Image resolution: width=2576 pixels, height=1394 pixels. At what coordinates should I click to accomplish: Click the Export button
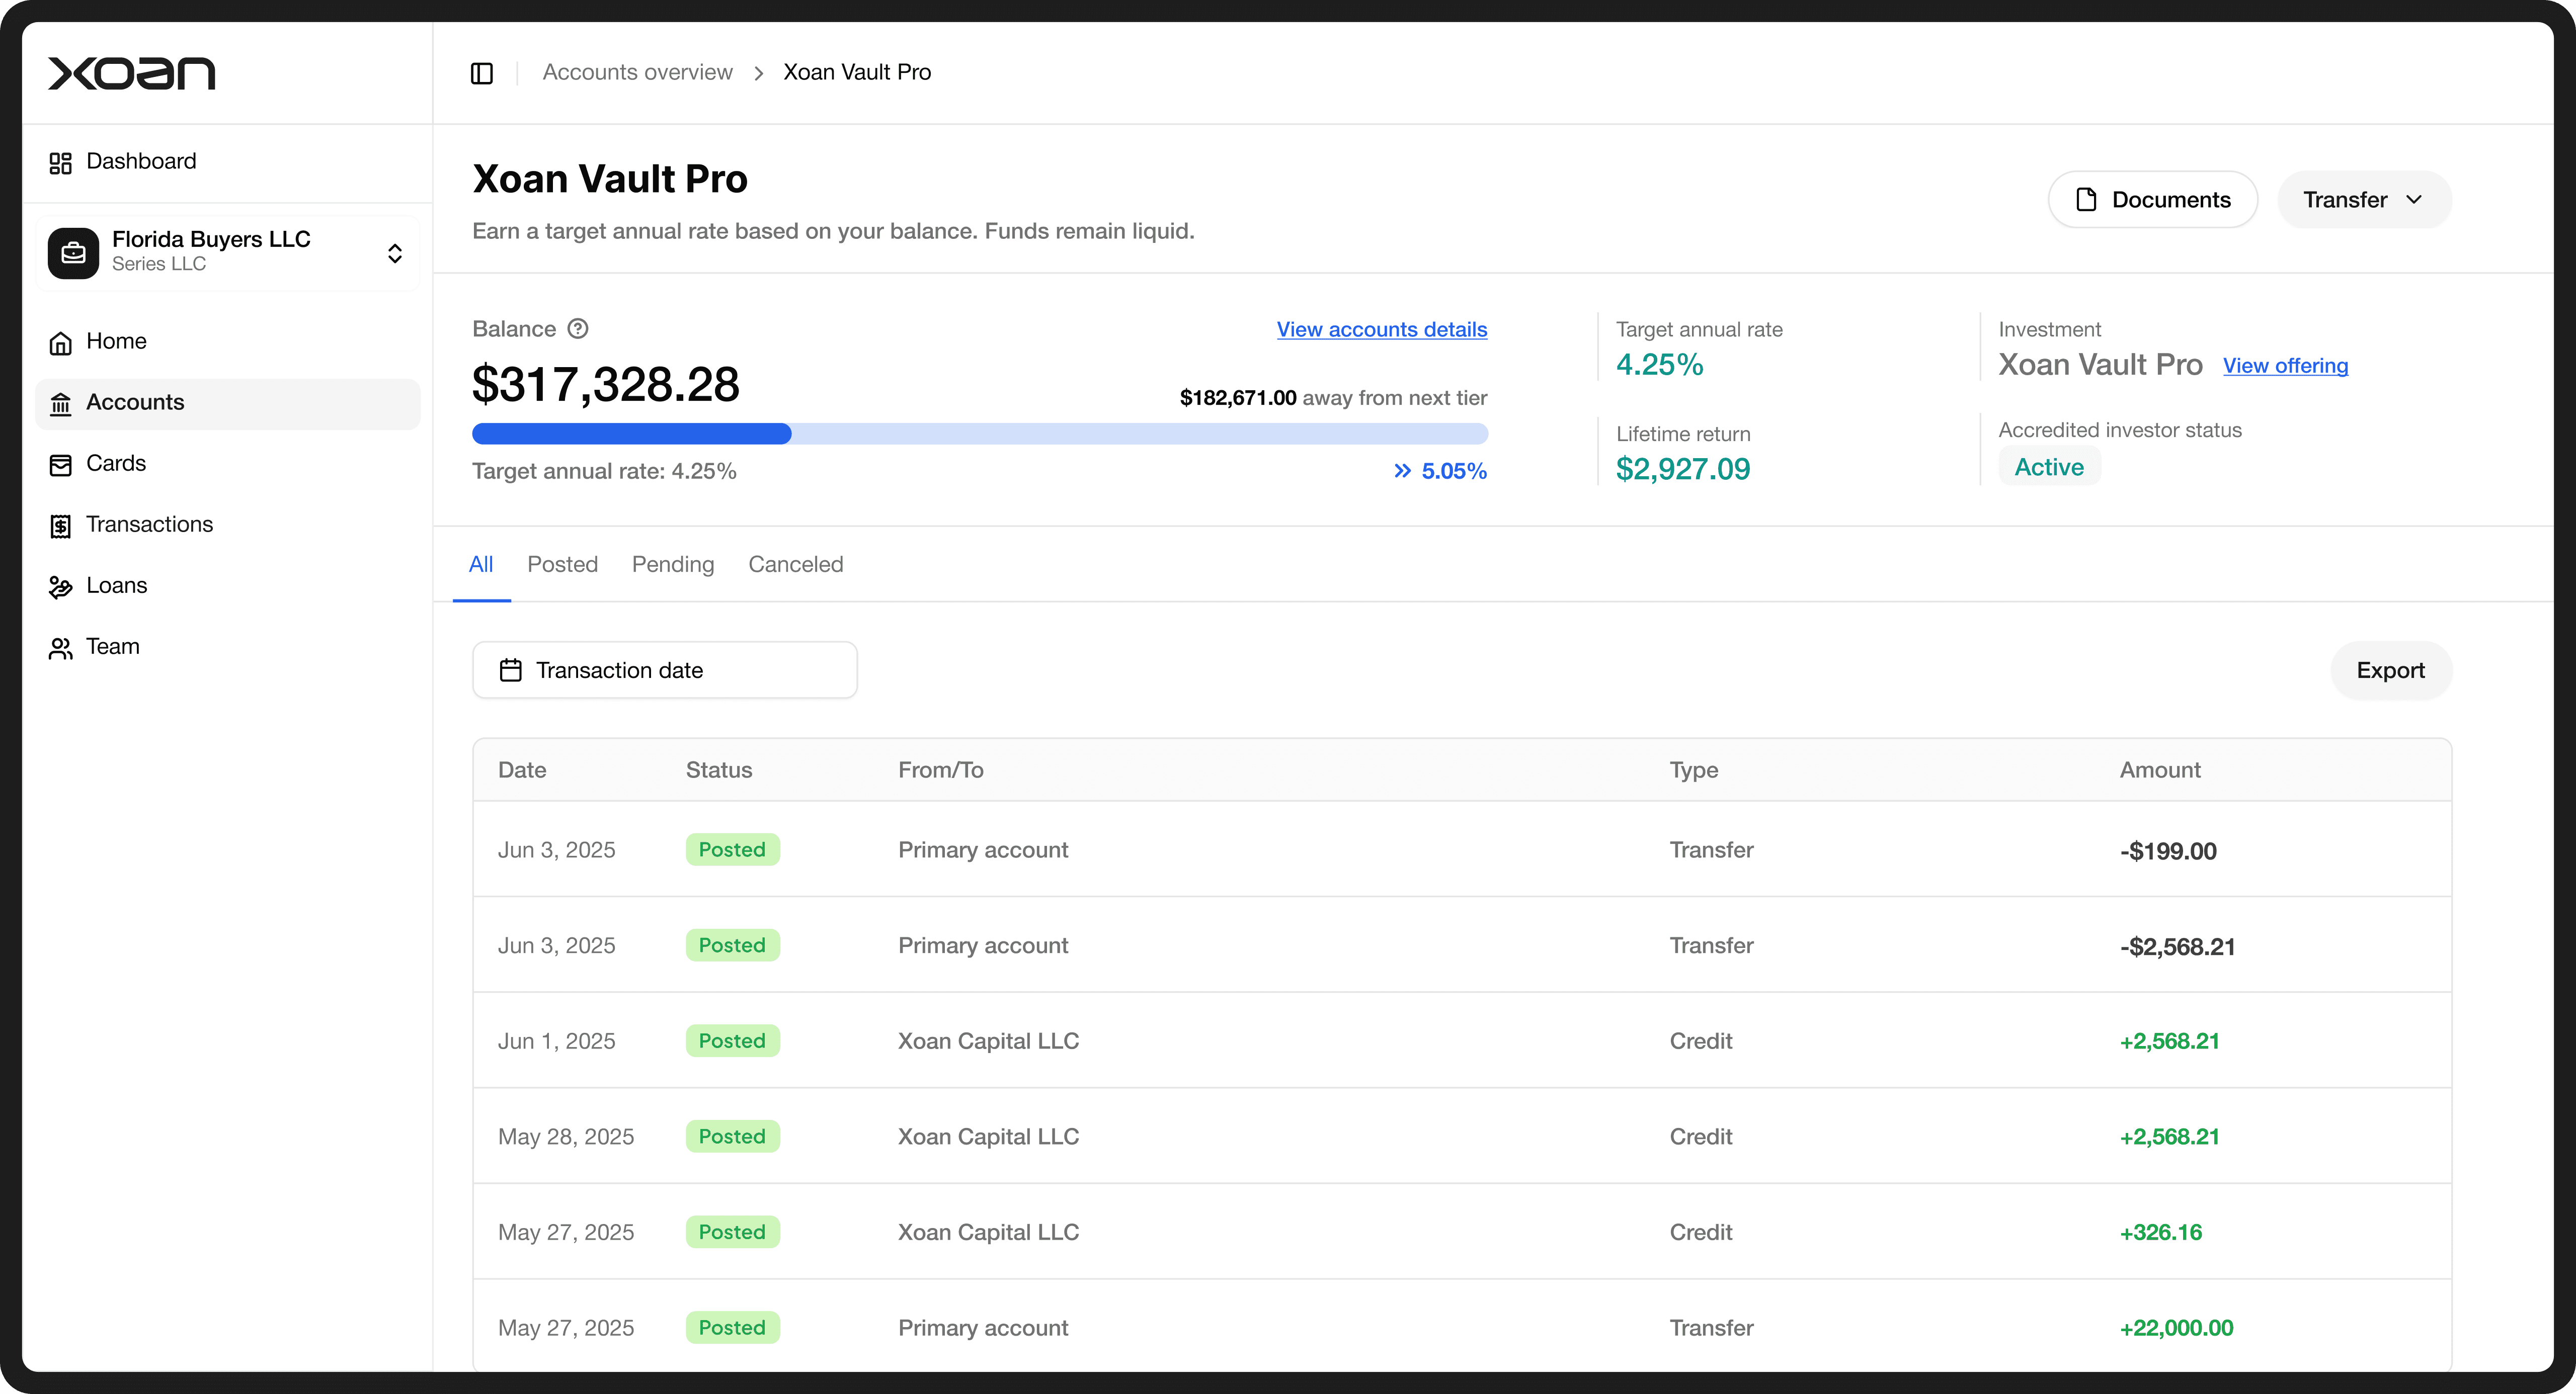coord(2389,669)
